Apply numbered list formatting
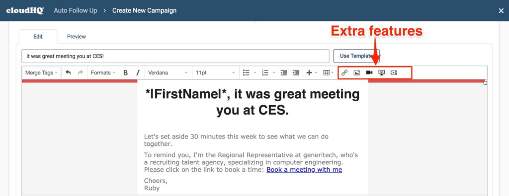This screenshot has height=196, width=509. 265,73
